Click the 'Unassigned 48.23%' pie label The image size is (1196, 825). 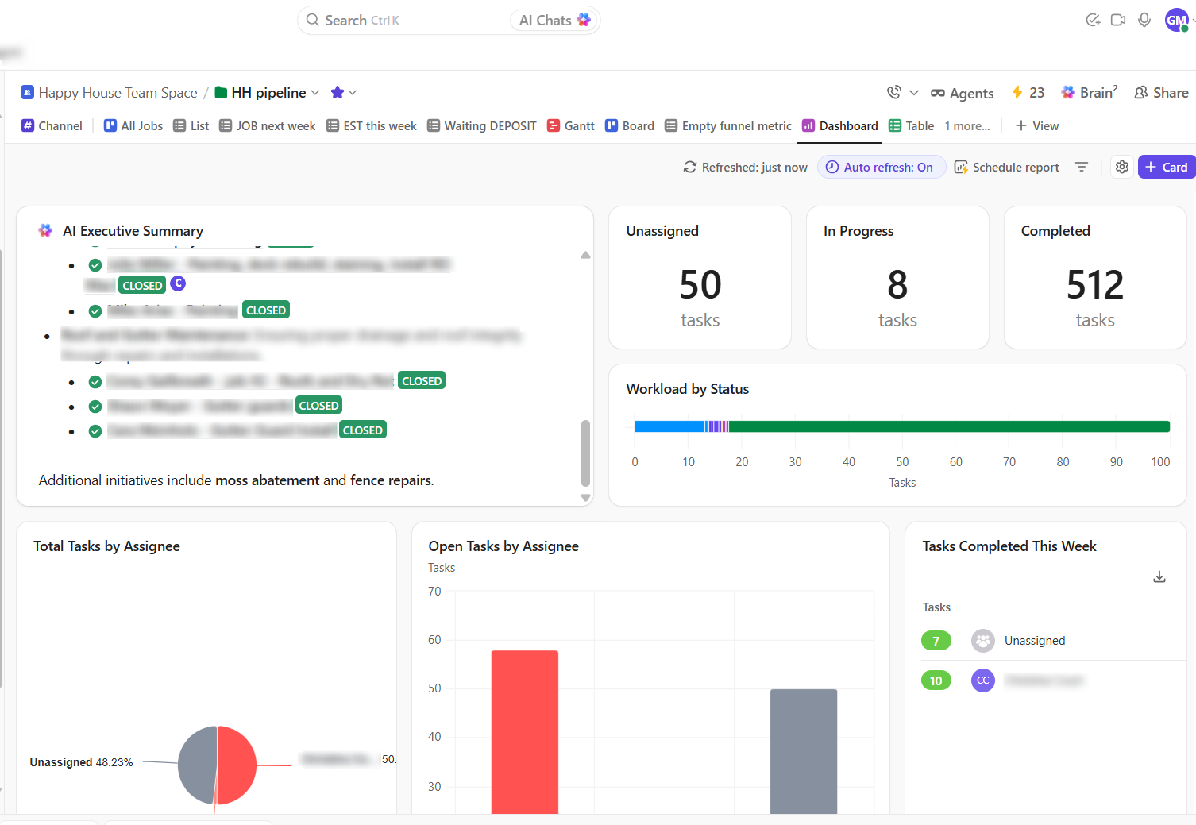[82, 762]
